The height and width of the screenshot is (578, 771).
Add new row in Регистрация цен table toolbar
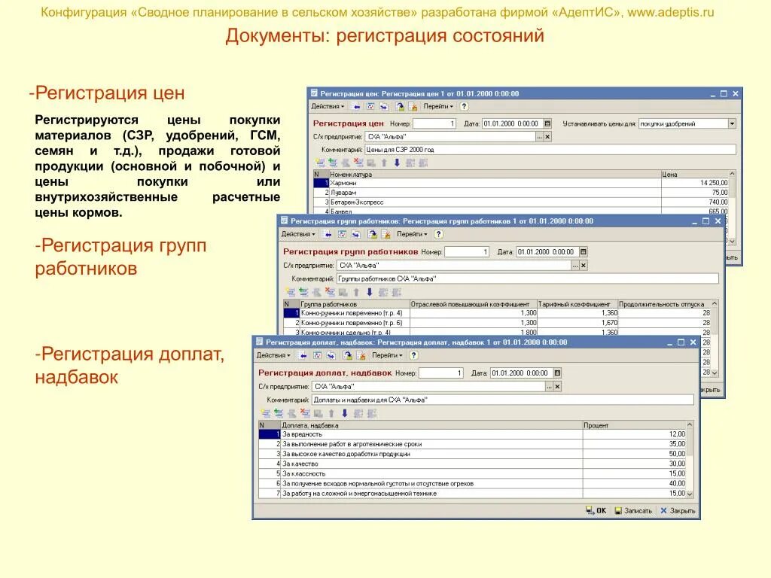point(320,163)
